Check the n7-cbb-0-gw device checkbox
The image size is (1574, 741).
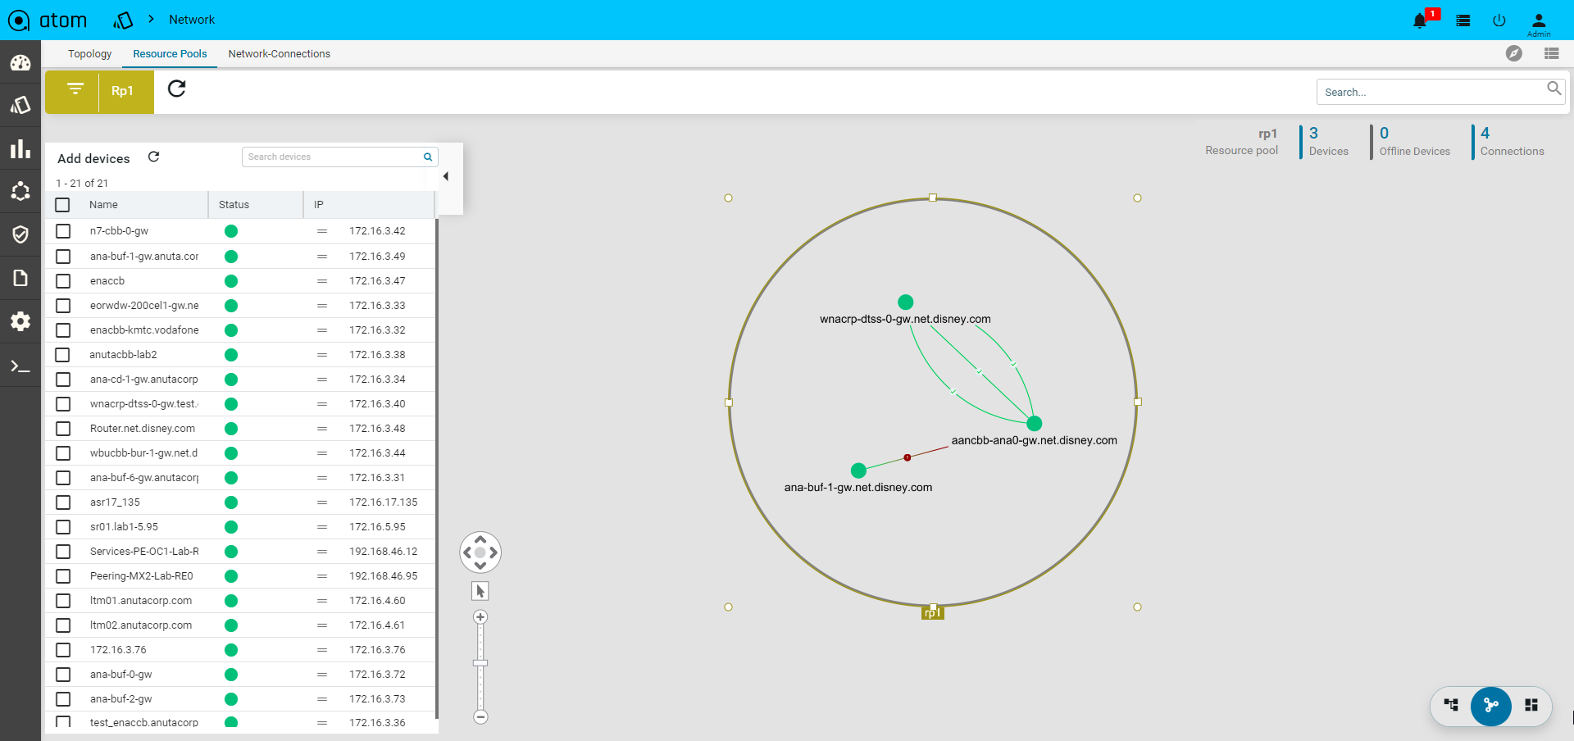(x=63, y=231)
